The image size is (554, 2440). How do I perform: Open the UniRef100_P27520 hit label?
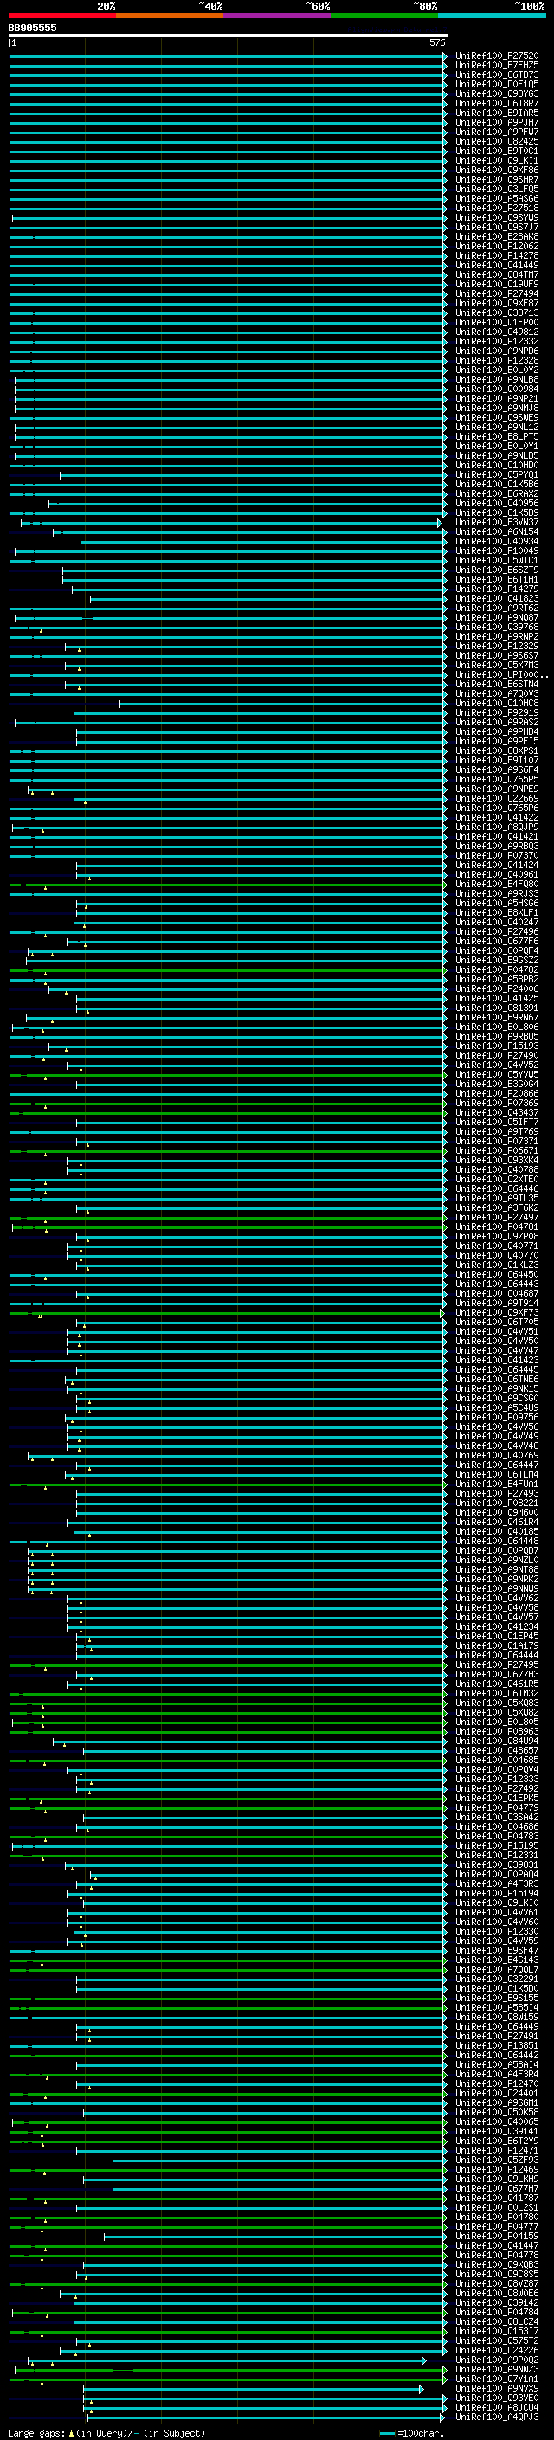coord(496,56)
